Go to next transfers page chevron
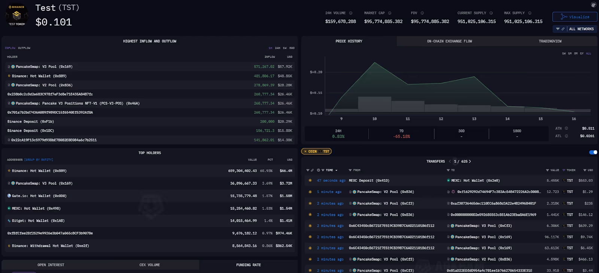The height and width of the screenshot is (273, 599). point(470,162)
